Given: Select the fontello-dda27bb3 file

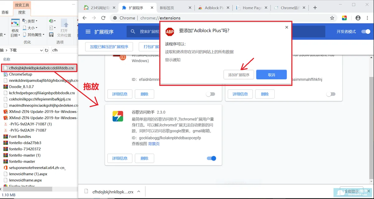Looking at the screenshot, I should (25, 143).
